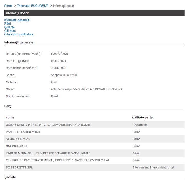Select Pârât role for ONCIOIU DIANA
Image resolution: width=187 pixels, height=182 pixels.
(136, 146)
